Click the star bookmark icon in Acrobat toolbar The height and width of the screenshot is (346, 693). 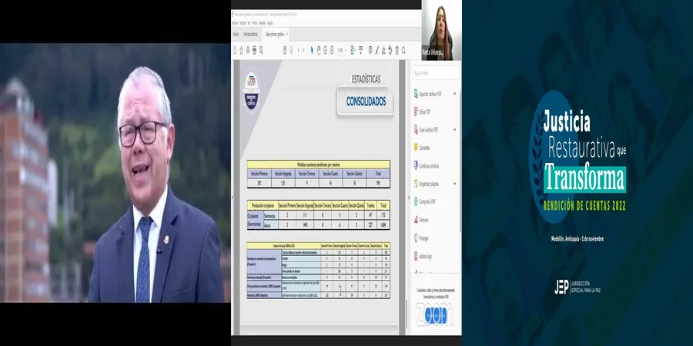pos(241,50)
